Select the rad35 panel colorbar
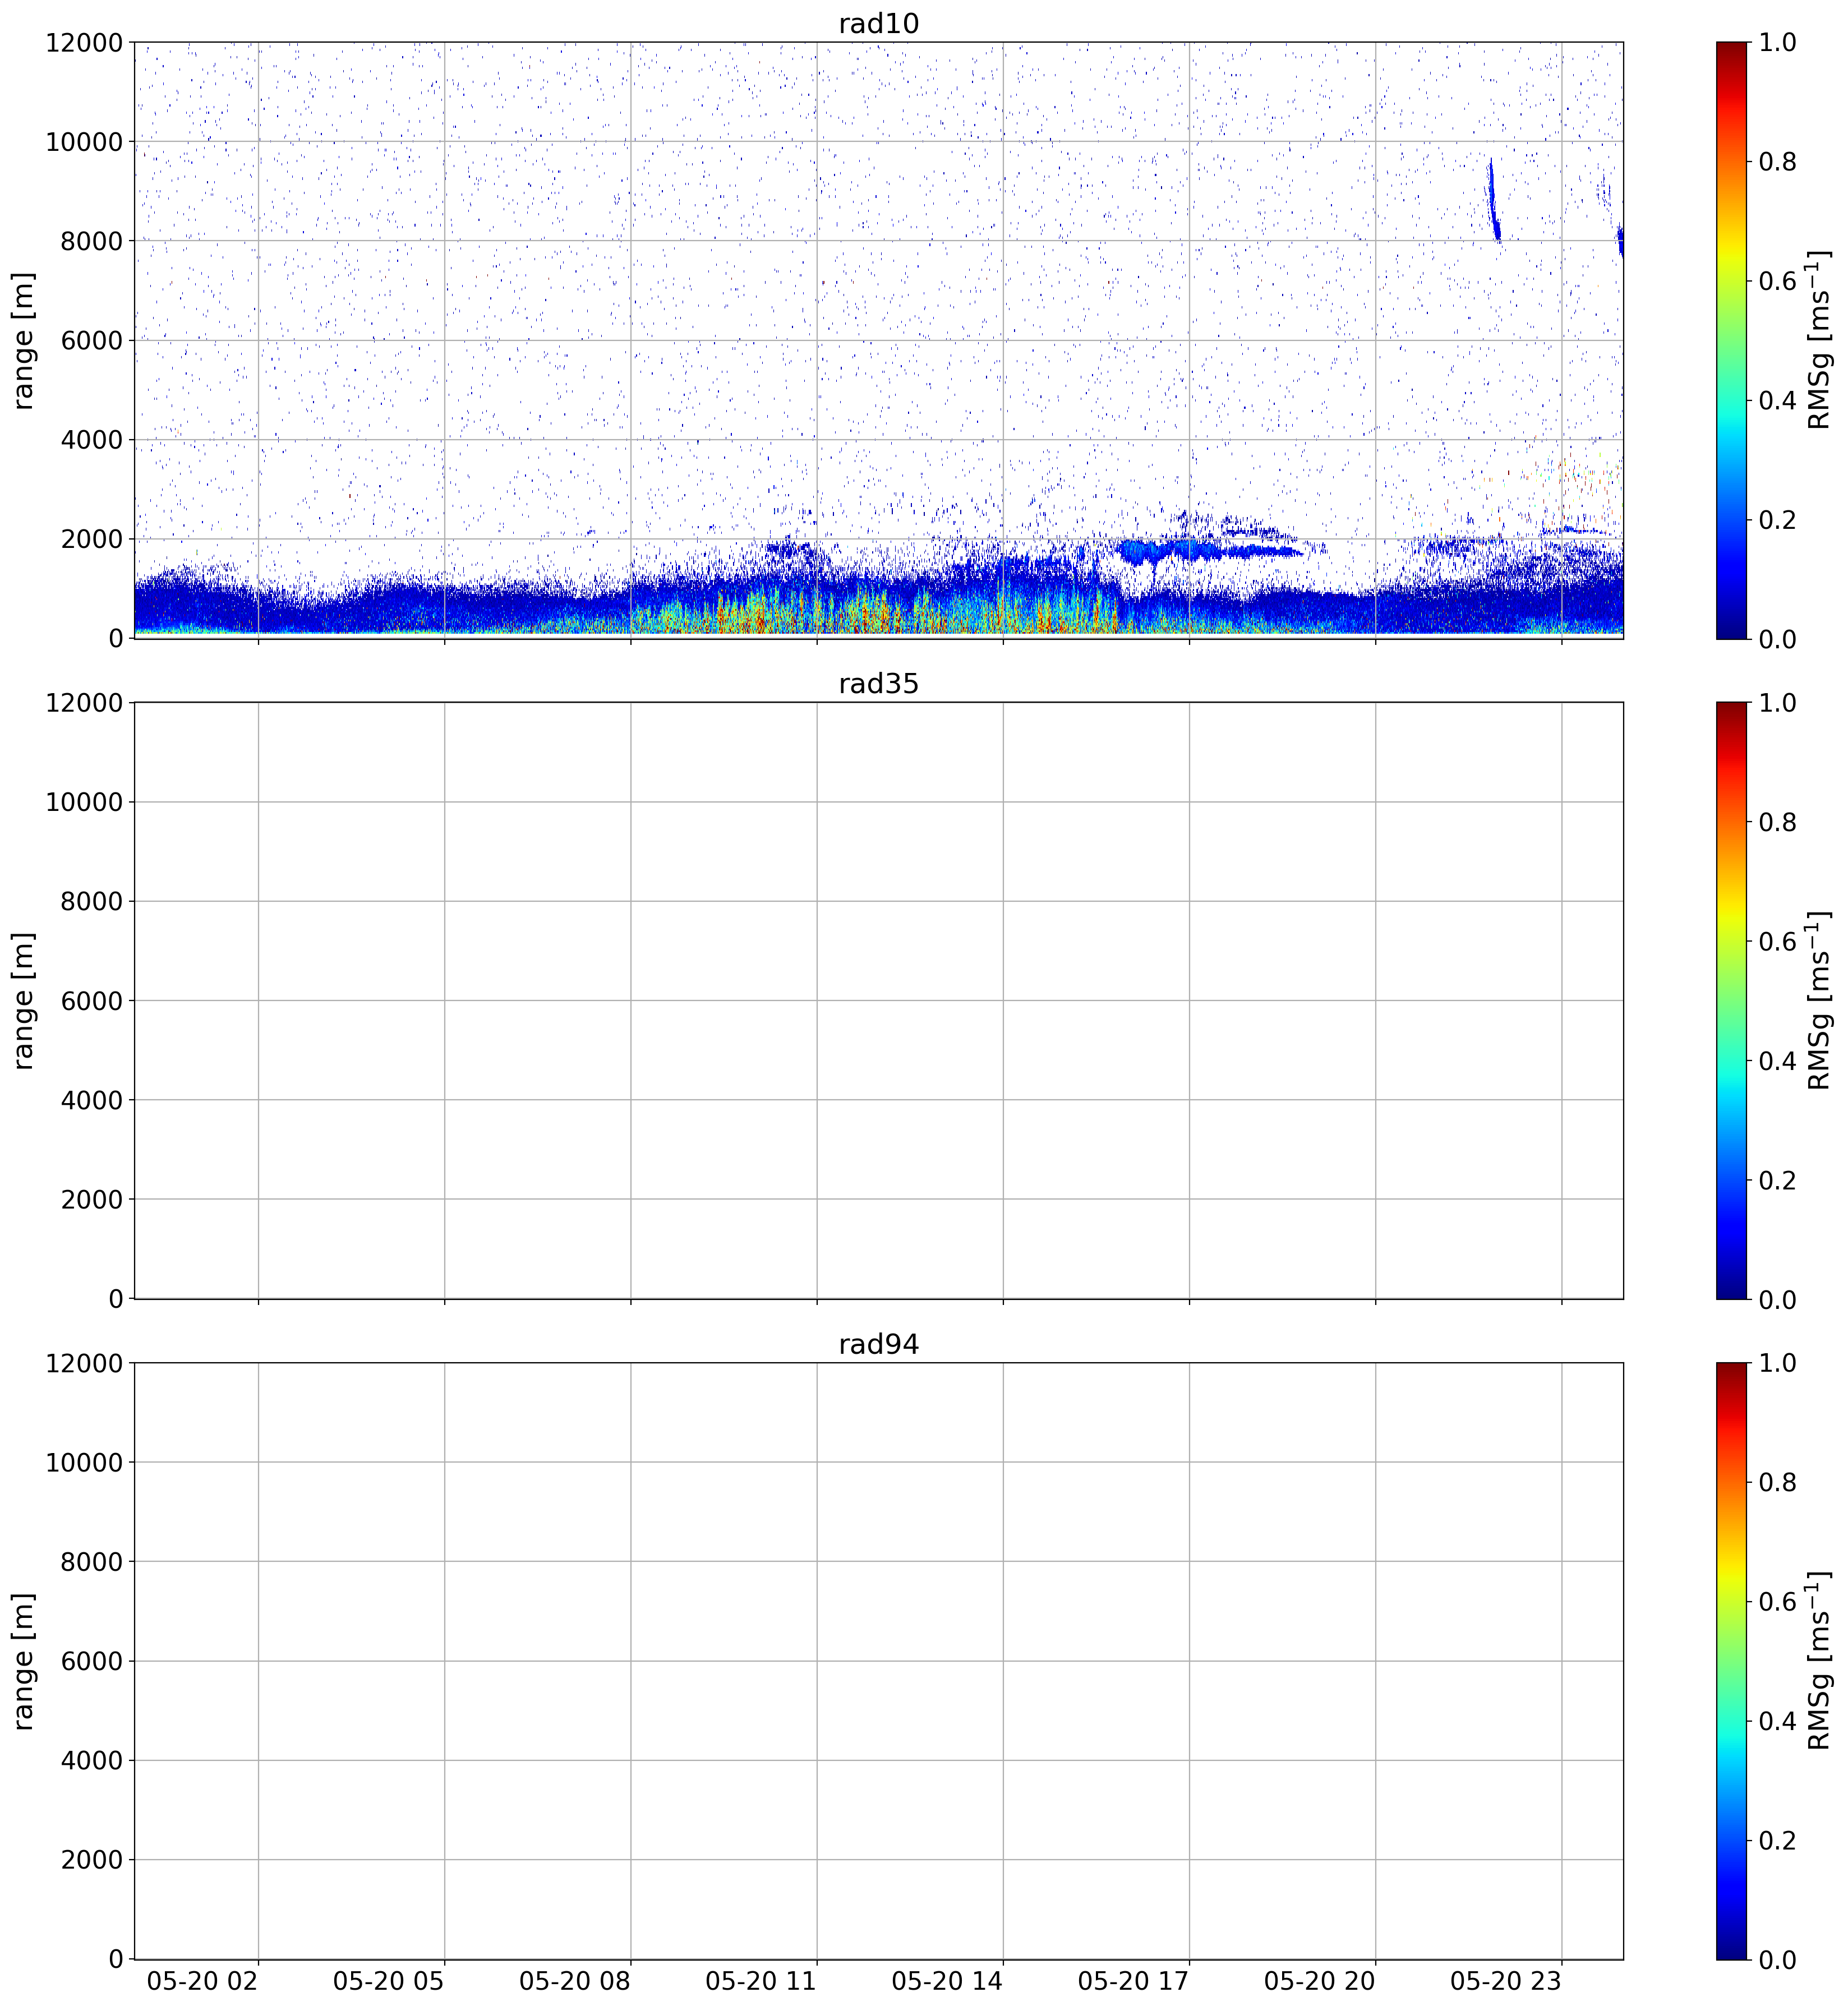Image resolution: width=1848 pixels, height=2006 pixels. 1731,1000
